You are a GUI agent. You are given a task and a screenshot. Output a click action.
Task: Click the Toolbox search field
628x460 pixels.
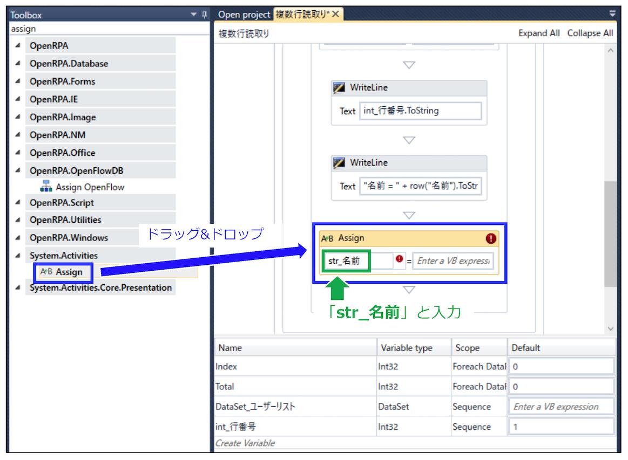pos(108,29)
